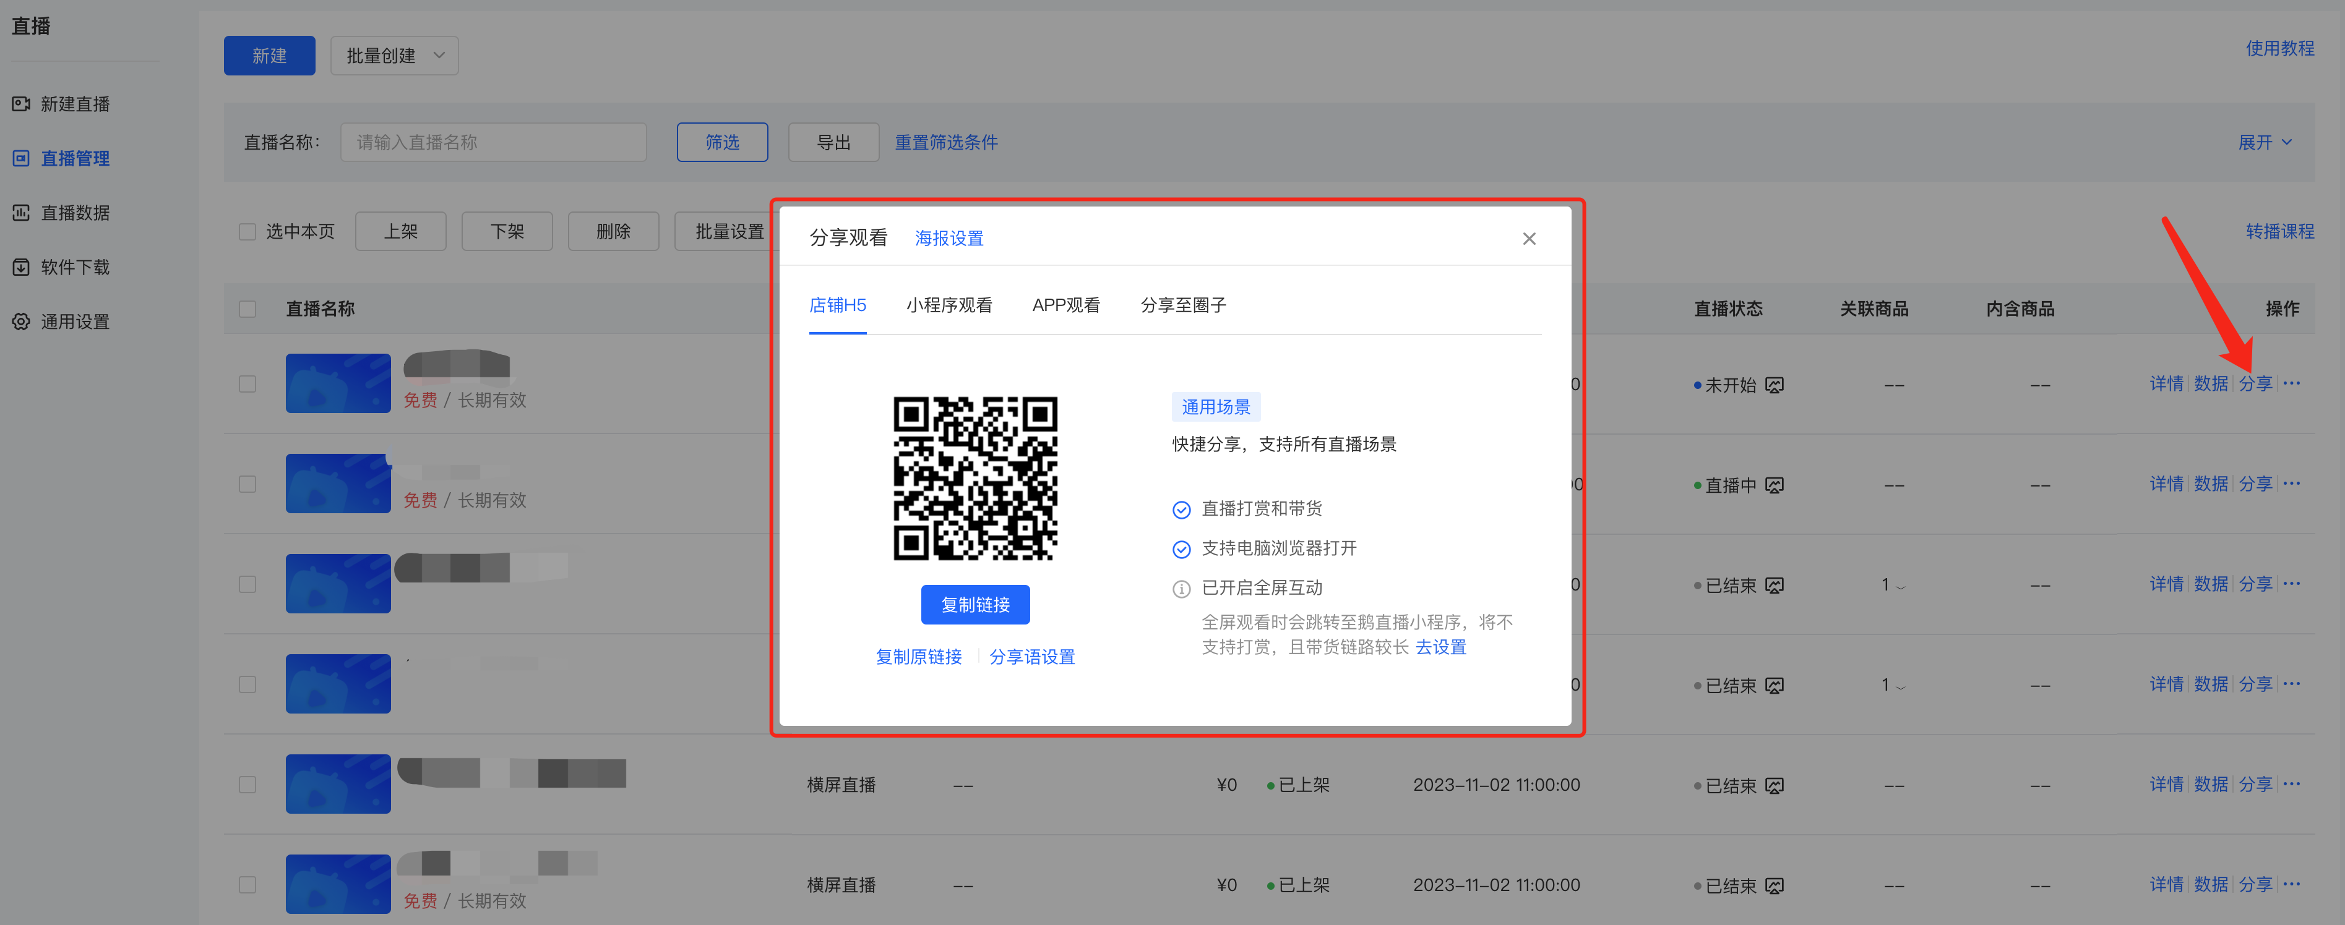Click the info icon next to 已开启全屏互动

click(1181, 589)
